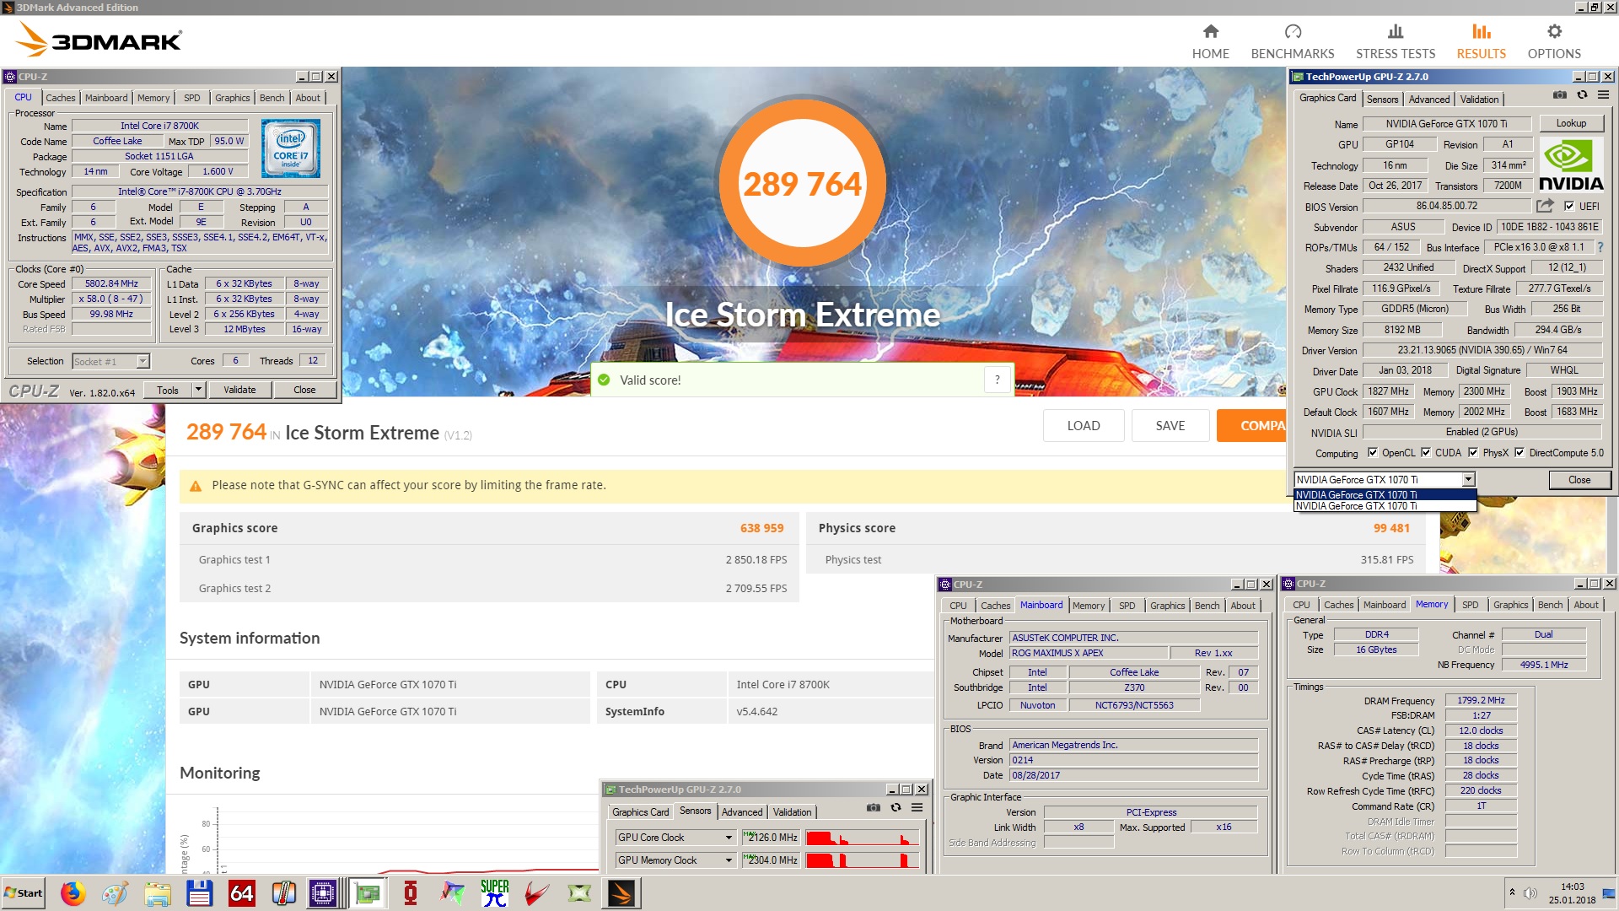
Task: Select the second GTX 1070 Ti list entry
Action: coord(1385,506)
